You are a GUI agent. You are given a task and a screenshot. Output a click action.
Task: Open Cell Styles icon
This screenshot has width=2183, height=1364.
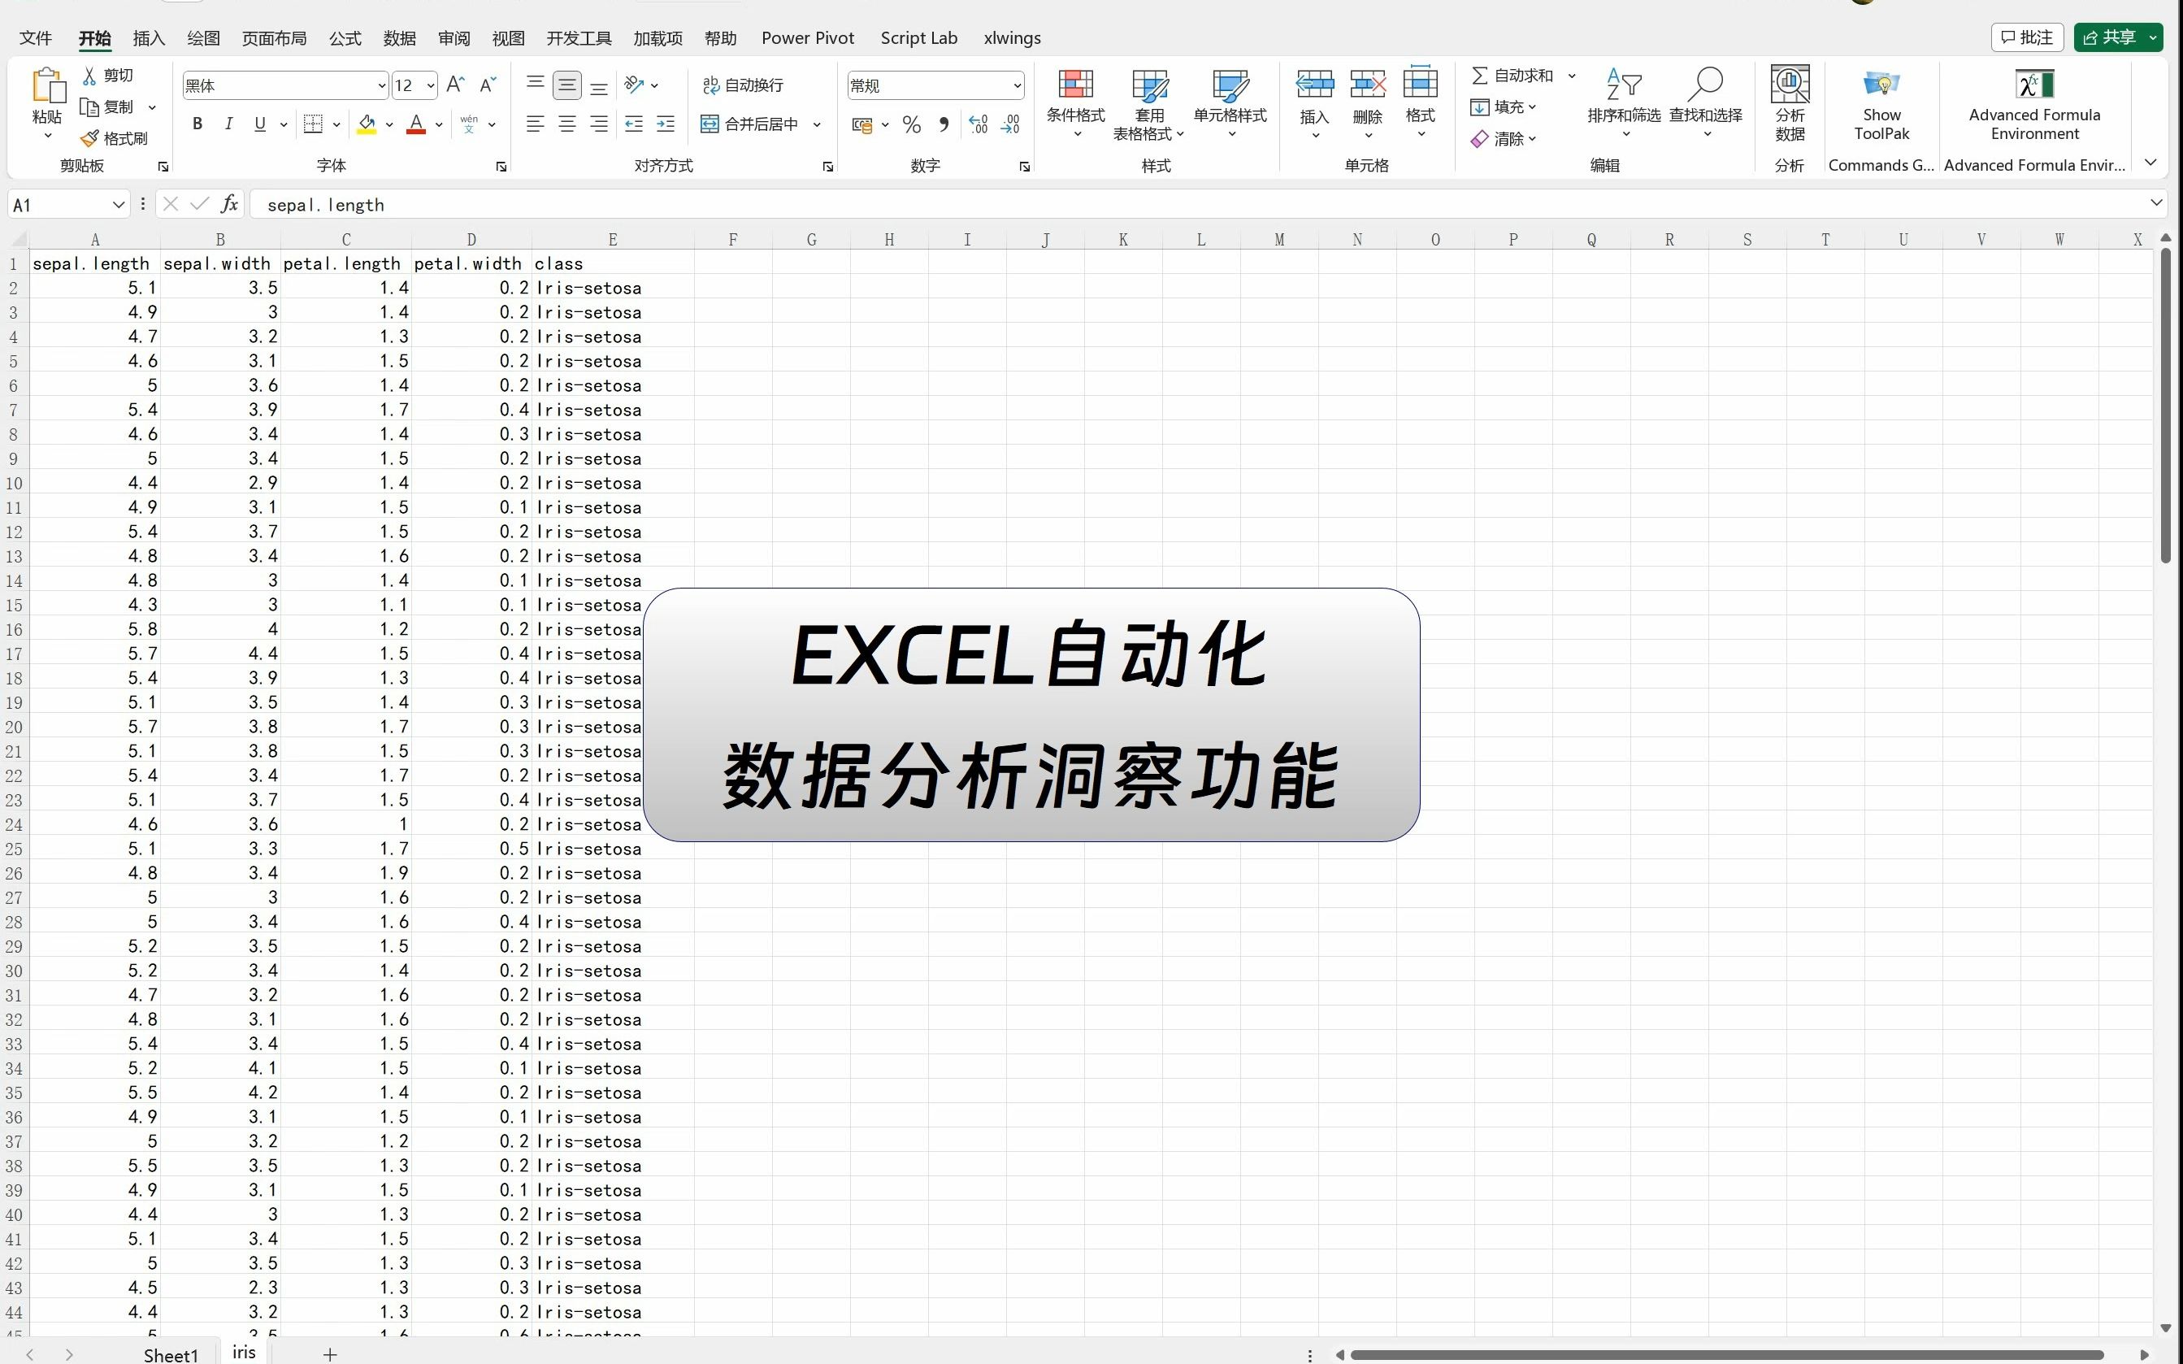(x=1230, y=85)
